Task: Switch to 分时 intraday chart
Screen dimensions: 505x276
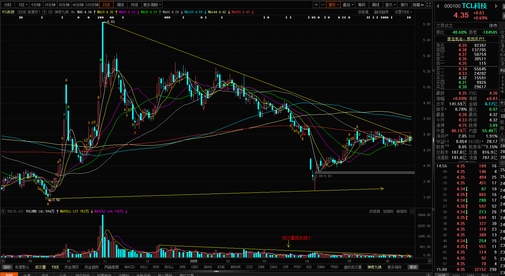Action: [8, 5]
